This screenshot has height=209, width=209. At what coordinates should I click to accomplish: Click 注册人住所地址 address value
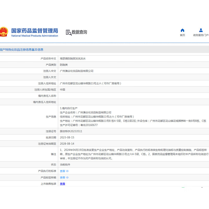click(90, 83)
